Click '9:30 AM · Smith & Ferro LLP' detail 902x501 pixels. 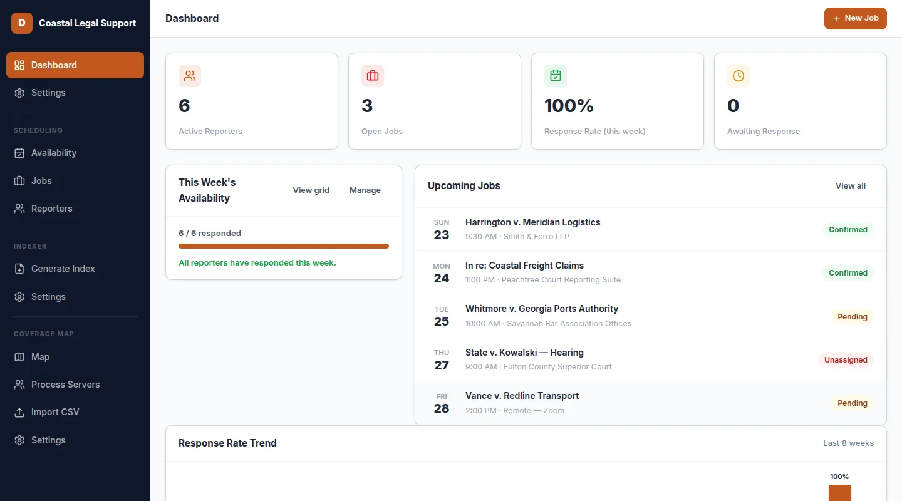click(x=517, y=237)
